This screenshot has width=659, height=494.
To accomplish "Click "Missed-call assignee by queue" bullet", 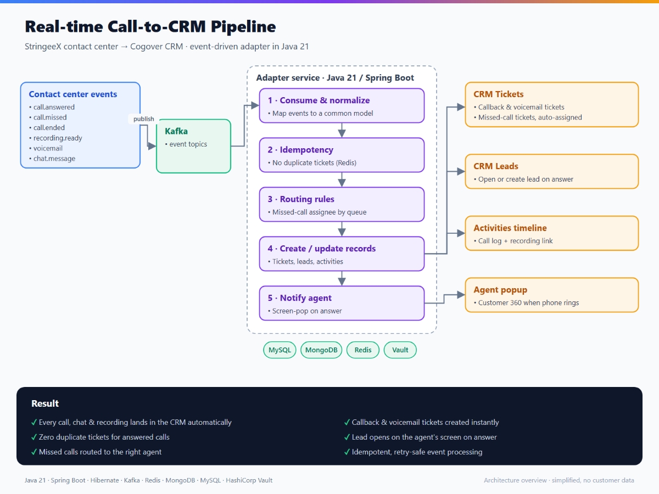I will pos(317,212).
